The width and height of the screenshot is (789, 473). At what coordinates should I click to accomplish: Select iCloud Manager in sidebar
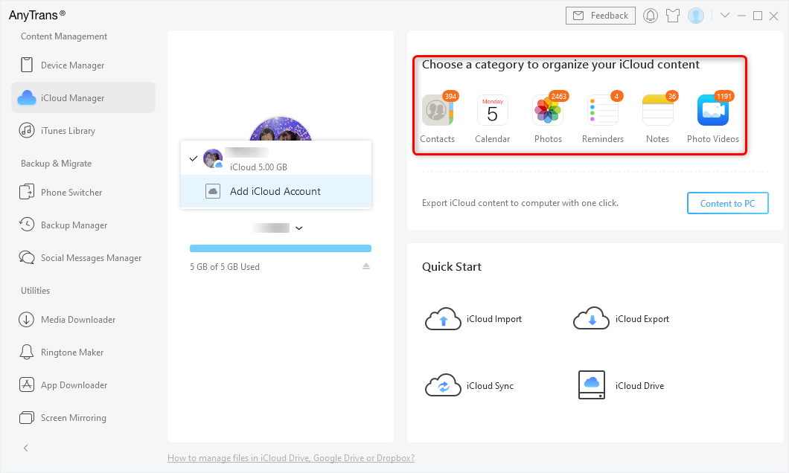pos(83,98)
